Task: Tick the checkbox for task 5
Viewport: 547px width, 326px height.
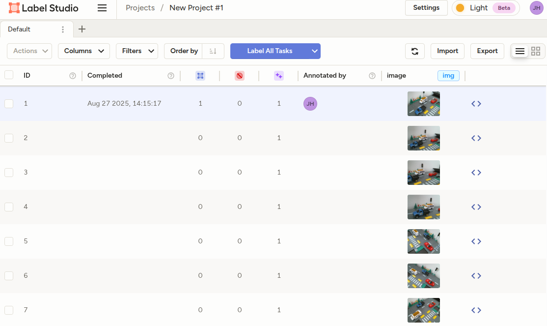Action: 9,241
